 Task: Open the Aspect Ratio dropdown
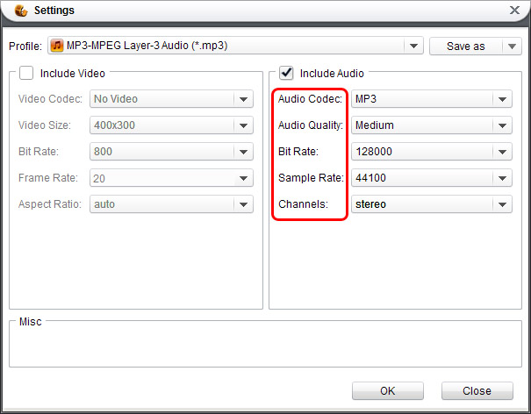click(171, 204)
